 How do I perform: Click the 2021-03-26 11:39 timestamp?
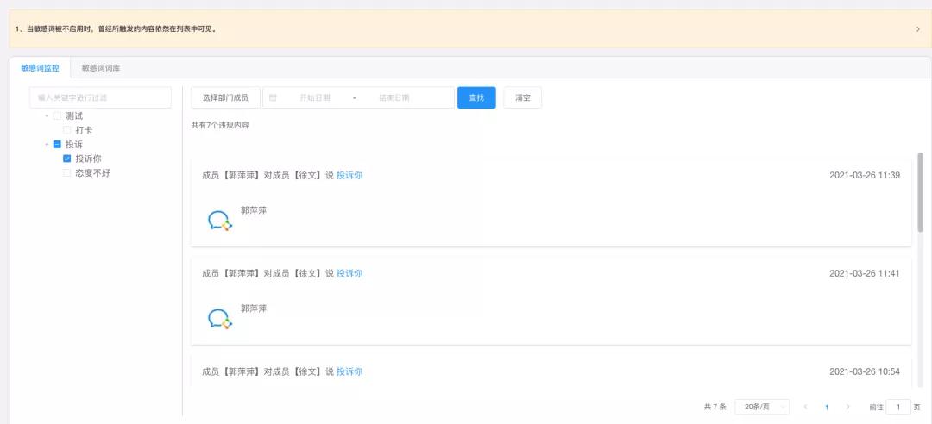864,175
